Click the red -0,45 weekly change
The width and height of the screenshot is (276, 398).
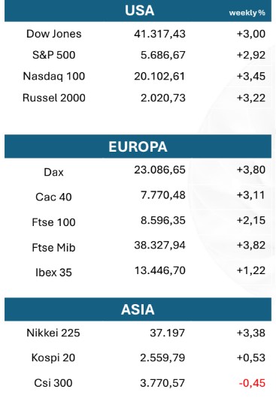tap(252, 383)
